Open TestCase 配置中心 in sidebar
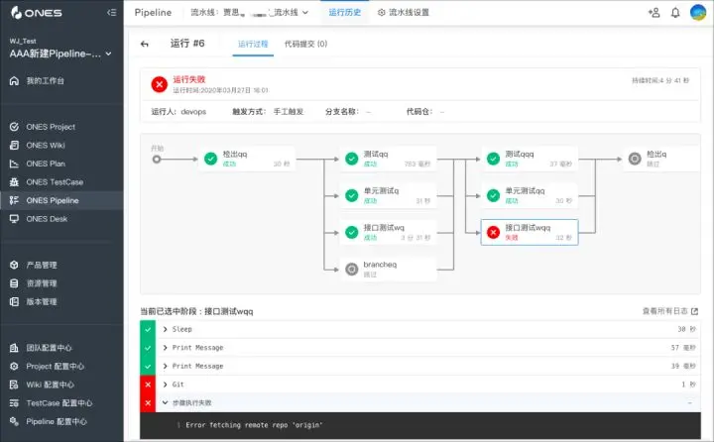 point(61,402)
